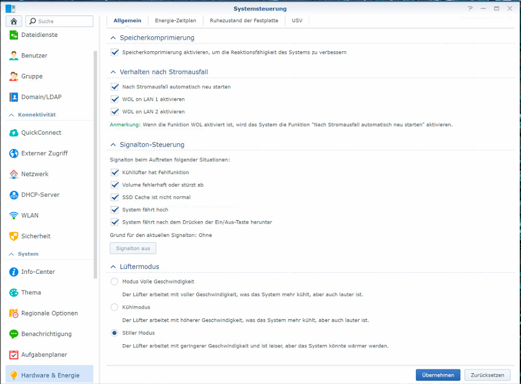Screen dimensions: 521x384
Task: Open the Aufgabenplaner calendar icon
Action: click(14, 355)
